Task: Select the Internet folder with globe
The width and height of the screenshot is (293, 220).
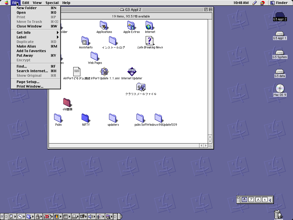Action: (x=149, y=25)
